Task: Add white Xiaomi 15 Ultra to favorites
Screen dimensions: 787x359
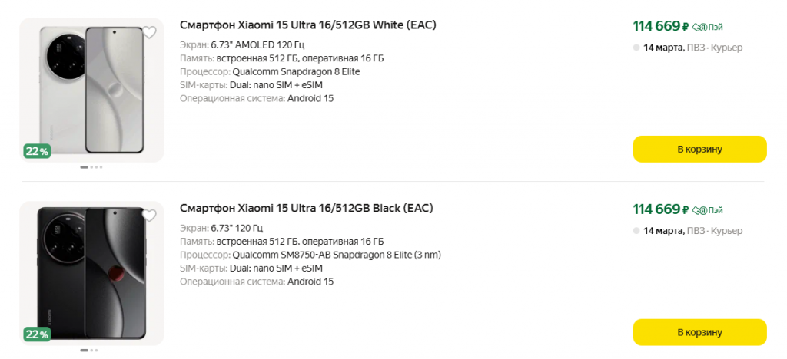Action: [x=150, y=32]
